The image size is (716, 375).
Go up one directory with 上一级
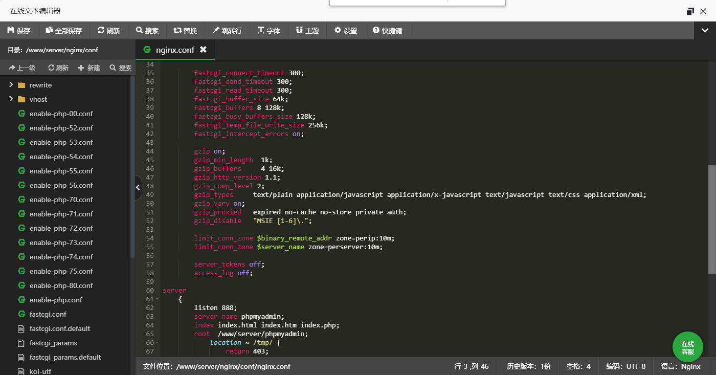22,68
